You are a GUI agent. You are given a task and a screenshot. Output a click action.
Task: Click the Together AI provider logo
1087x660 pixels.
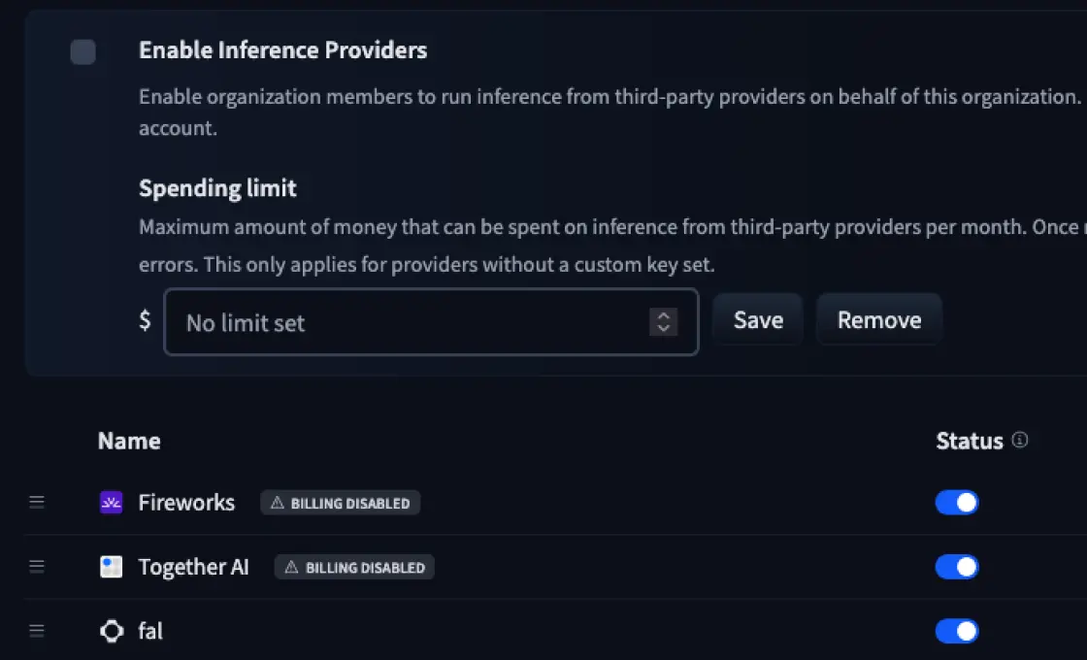(111, 566)
